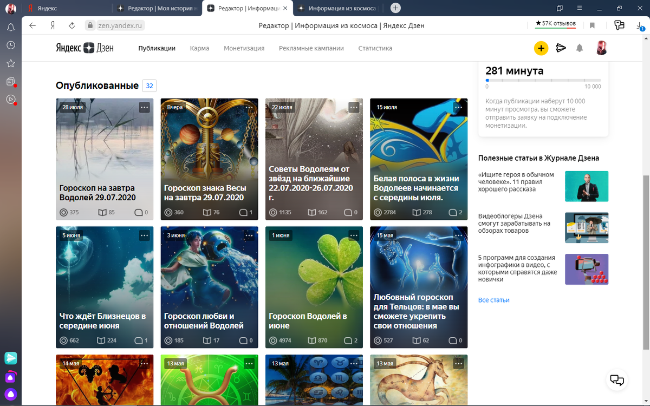The width and height of the screenshot is (650, 406).
Task: Switch to Моя история editor browser tab
Action: tap(156, 8)
